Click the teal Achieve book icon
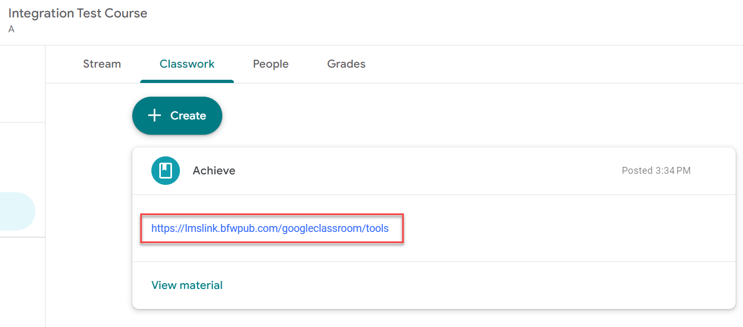This screenshot has width=743, height=327. tap(166, 170)
